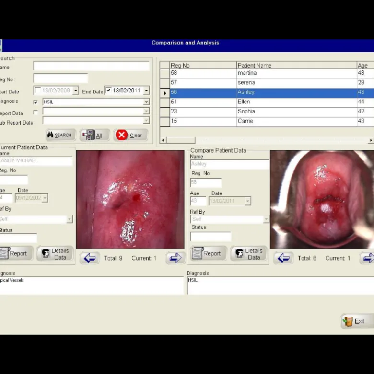This screenshot has width=374, height=374.
Task: Select highlighted patient row Ashley
Action: 267,93
